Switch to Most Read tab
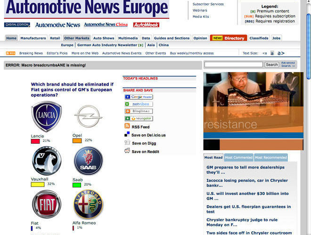311x235 pixels. click(213, 157)
